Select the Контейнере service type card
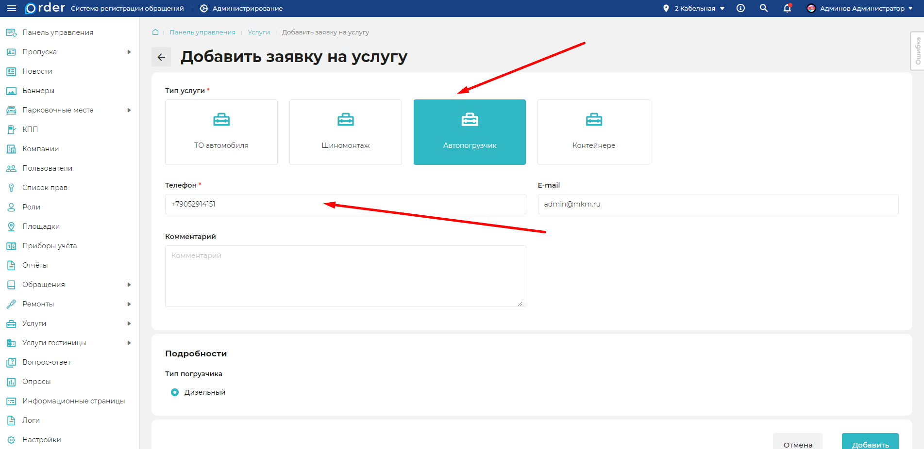The height and width of the screenshot is (449, 924). (x=593, y=132)
